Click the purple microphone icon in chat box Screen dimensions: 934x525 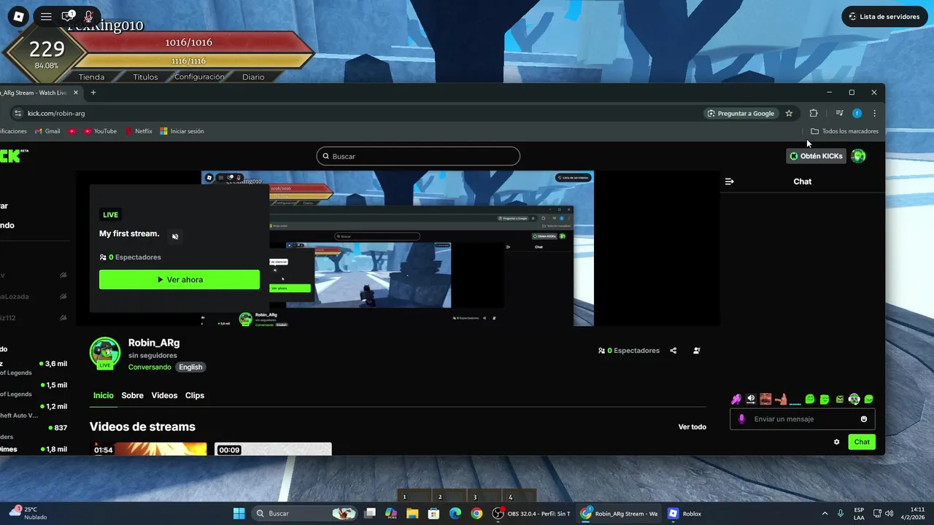pyautogui.click(x=742, y=419)
